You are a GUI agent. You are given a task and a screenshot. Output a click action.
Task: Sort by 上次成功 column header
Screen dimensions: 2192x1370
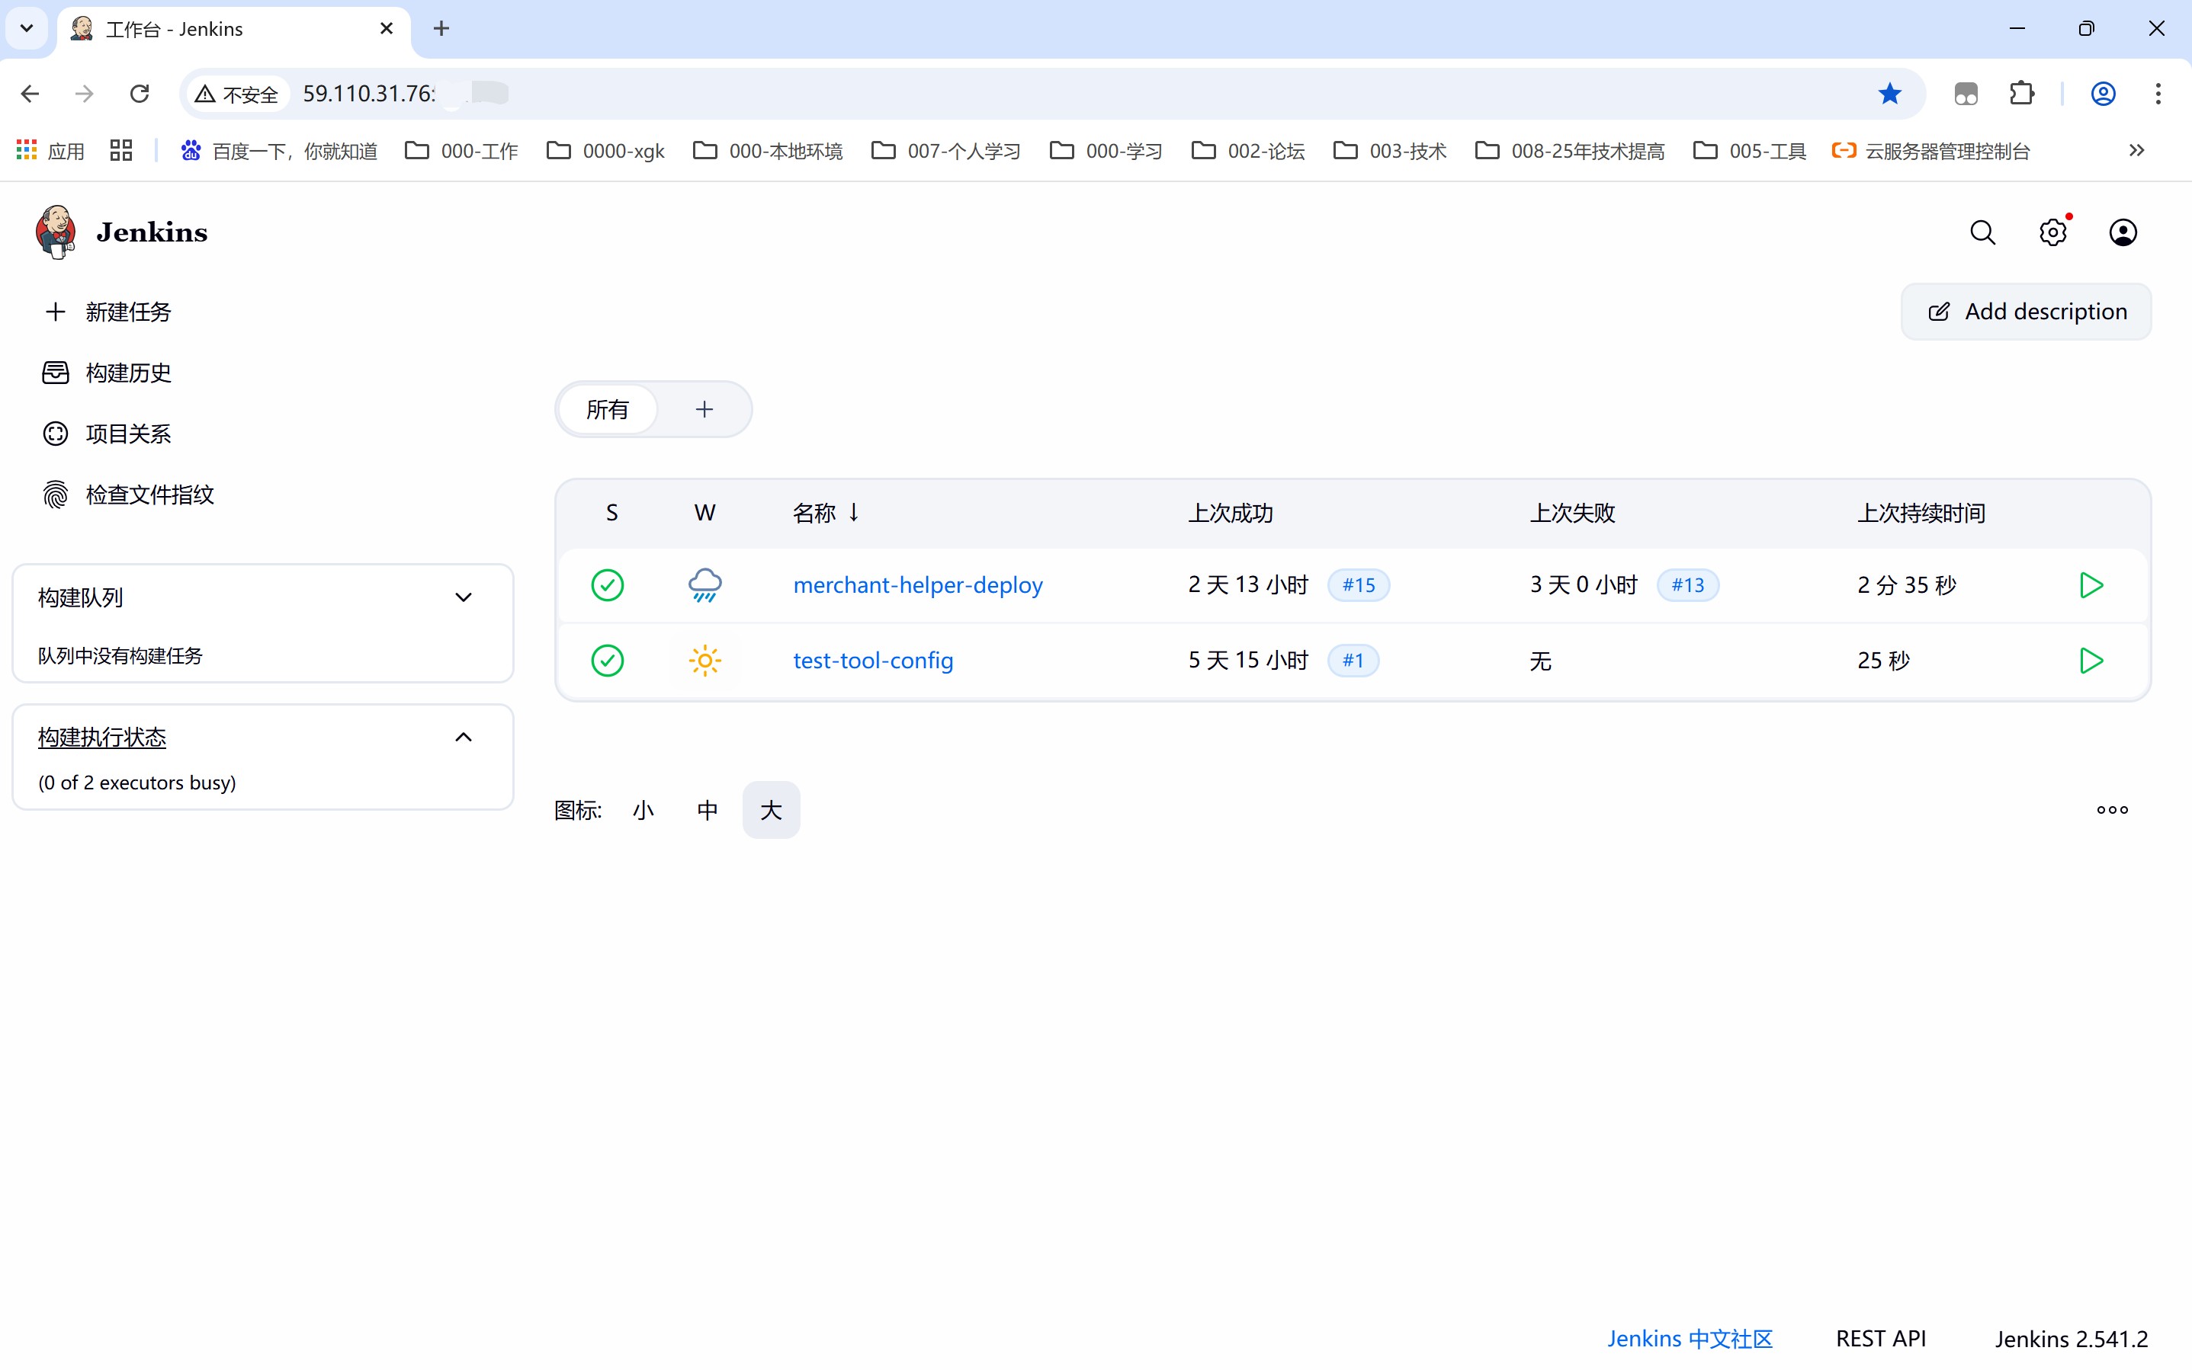click(1230, 513)
